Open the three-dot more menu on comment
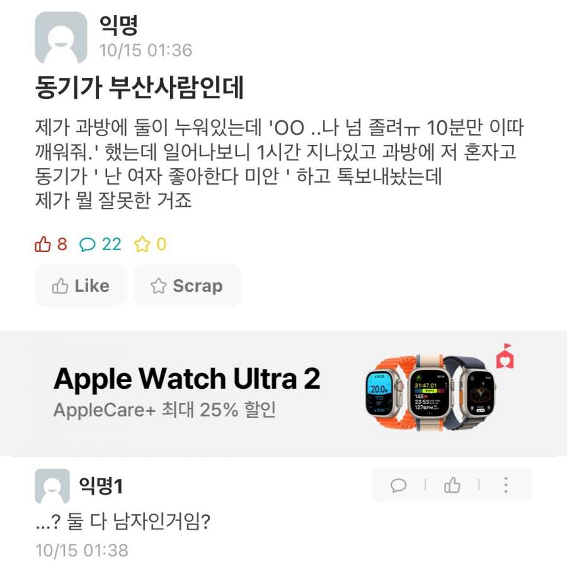The height and width of the screenshot is (569, 567). click(x=506, y=485)
